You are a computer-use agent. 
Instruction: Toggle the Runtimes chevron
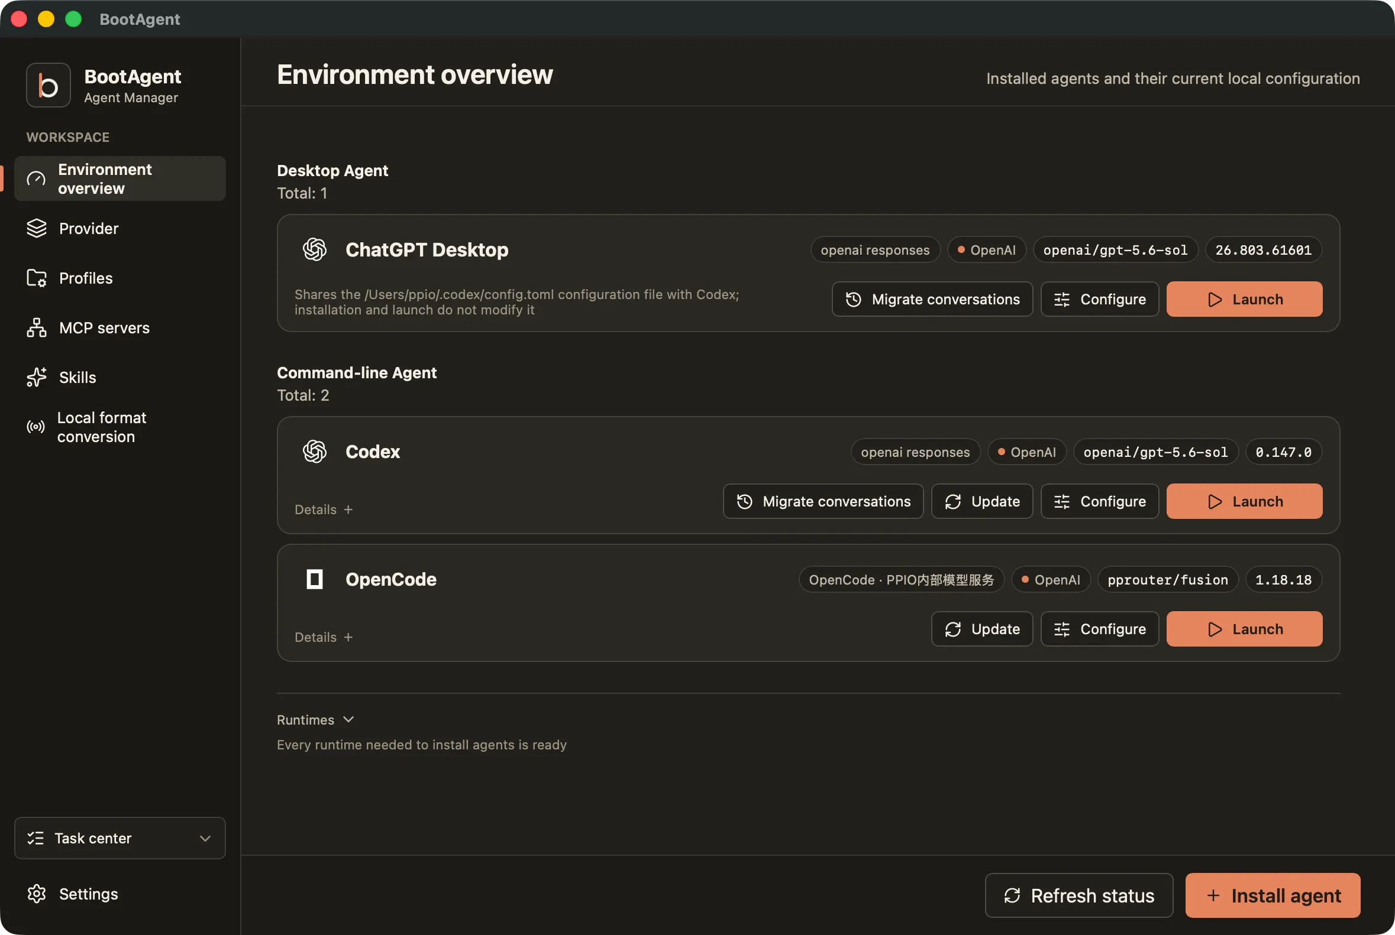(348, 720)
